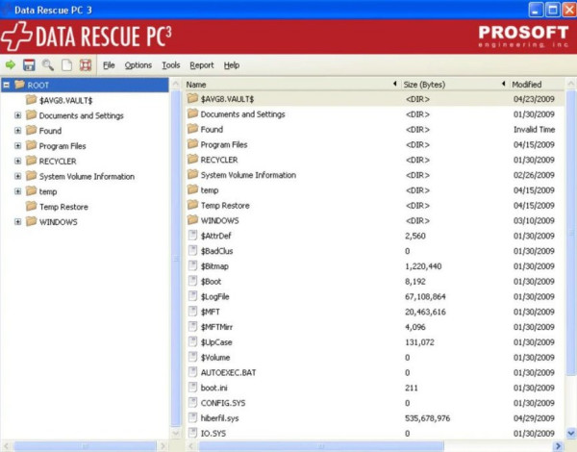Click the $MFT file icon in list
This screenshot has height=452, width=577.
coord(192,312)
